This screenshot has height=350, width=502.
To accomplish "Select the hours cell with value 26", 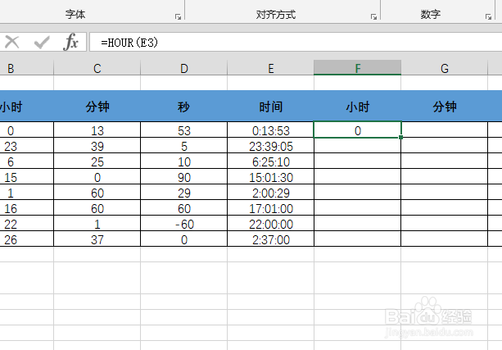I will click(x=26, y=239).
